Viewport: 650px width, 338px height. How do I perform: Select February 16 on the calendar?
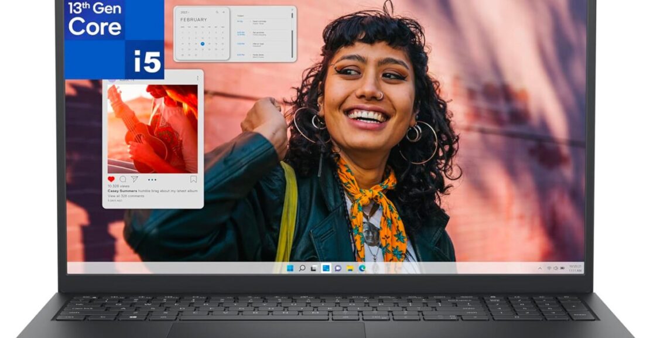(x=203, y=43)
